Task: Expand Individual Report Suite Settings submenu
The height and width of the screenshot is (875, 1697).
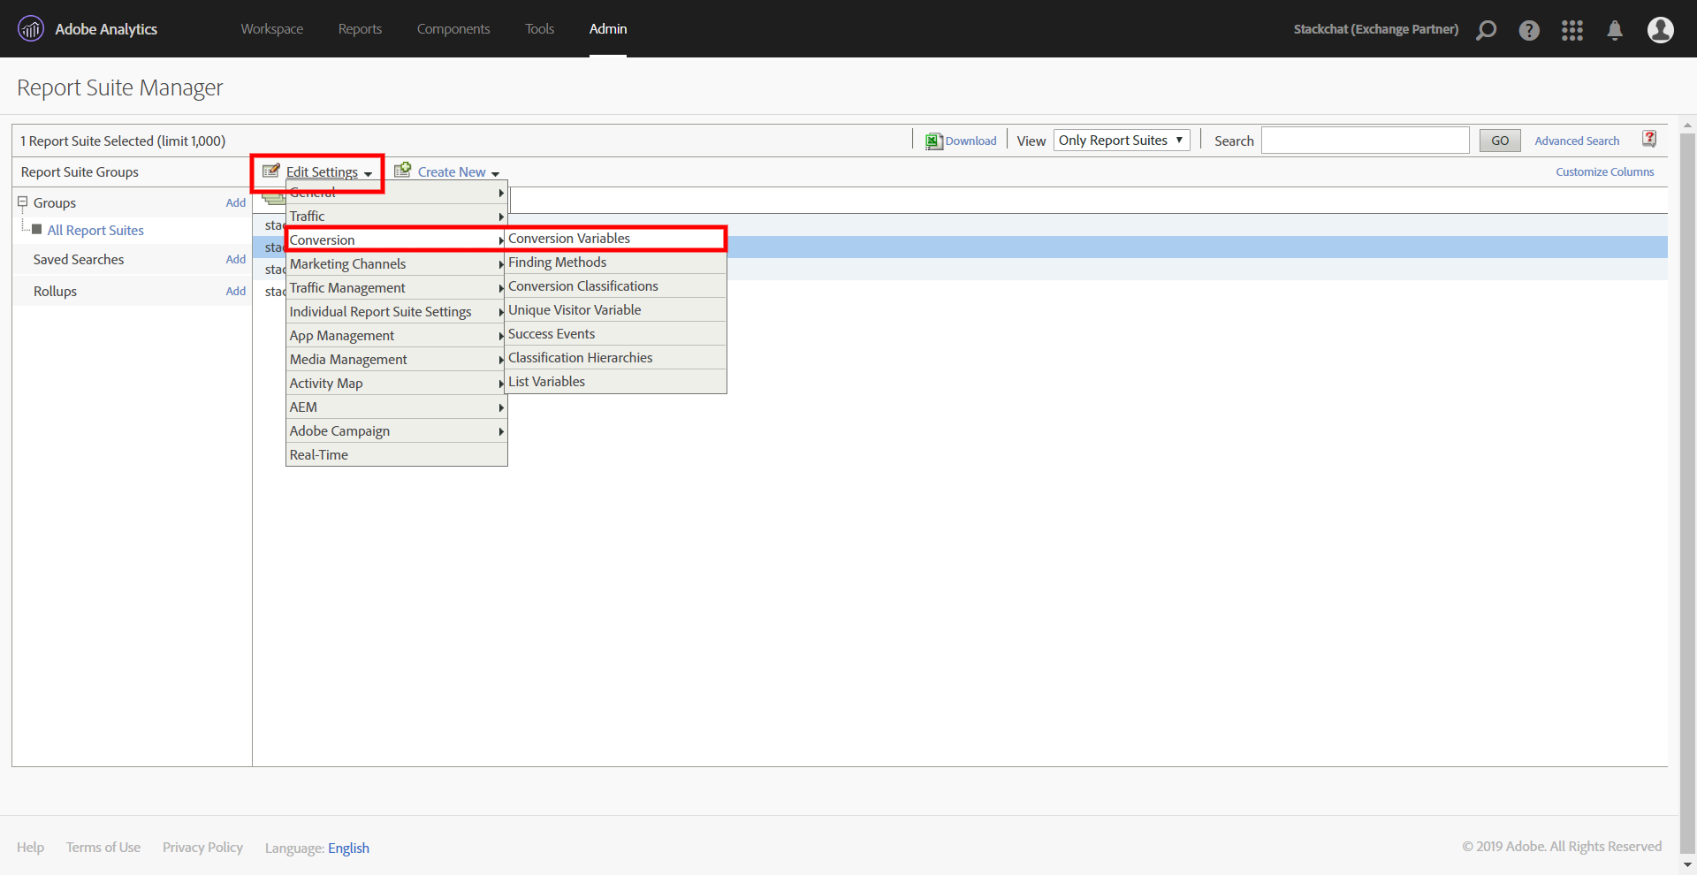Action: 397,312
